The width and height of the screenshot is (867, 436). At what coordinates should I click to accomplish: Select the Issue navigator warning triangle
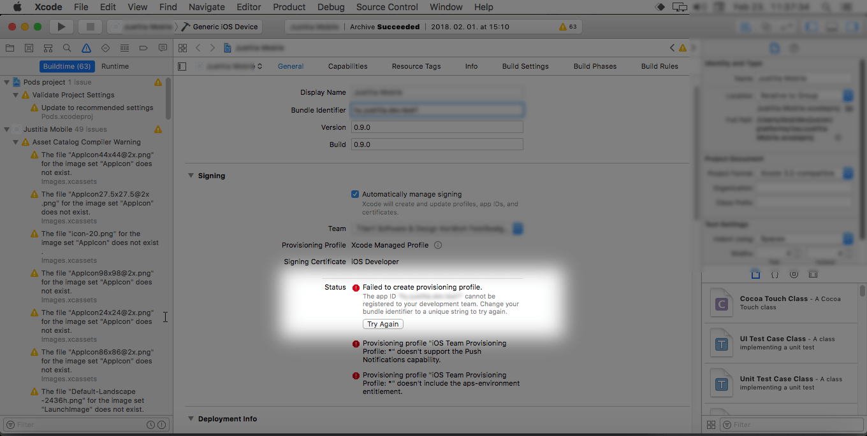[85, 48]
